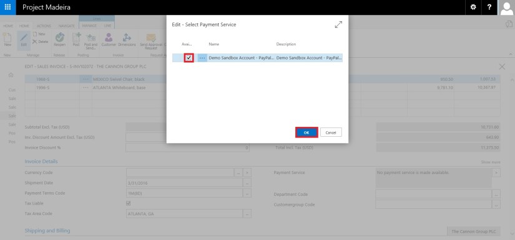Open the user profile avatar
The width and height of the screenshot is (515, 240).
coord(506,7)
